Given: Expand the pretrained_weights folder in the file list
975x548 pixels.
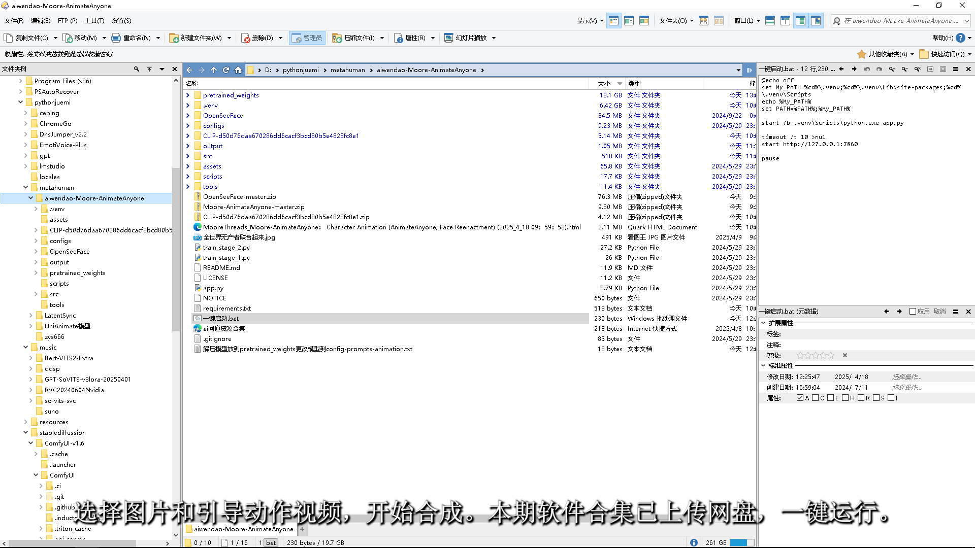Looking at the screenshot, I should click(x=188, y=95).
